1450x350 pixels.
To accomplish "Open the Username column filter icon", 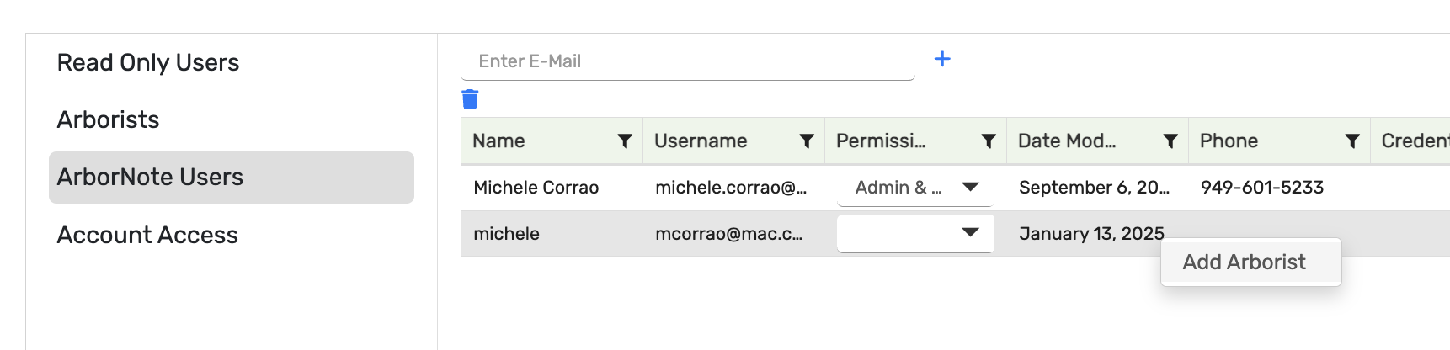I will point(807,141).
